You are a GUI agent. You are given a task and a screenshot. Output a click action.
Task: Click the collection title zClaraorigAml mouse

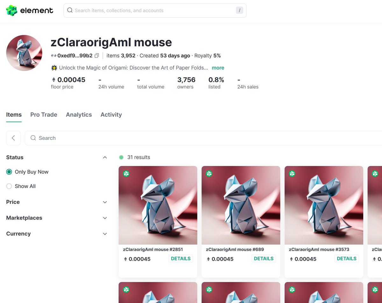[111, 42]
